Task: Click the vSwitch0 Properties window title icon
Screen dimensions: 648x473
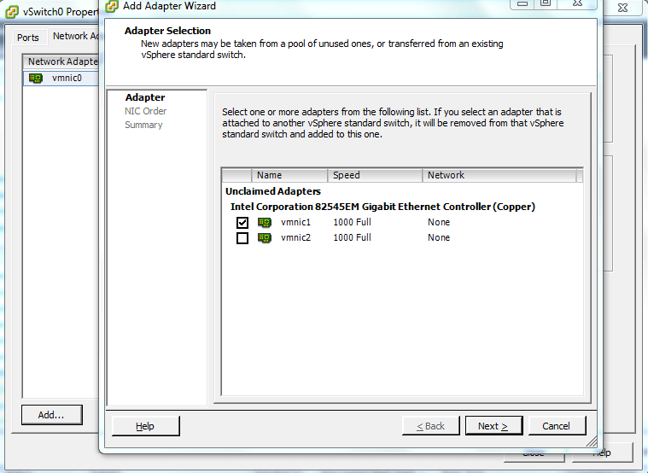Action: click(12, 12)
